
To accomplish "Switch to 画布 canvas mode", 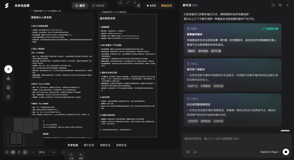I will click(x=80, y=6).
